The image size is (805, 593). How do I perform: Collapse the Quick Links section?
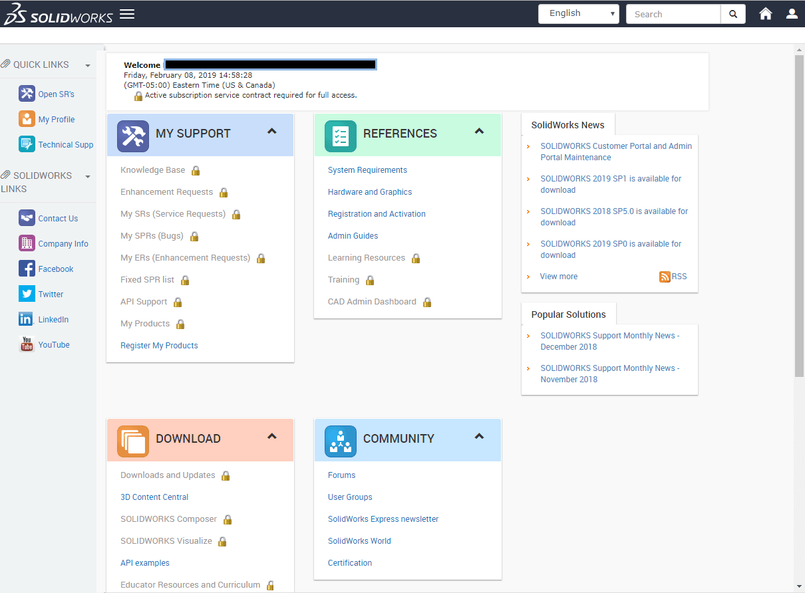88,65
